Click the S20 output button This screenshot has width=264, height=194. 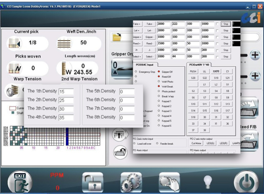pos(193,78)
